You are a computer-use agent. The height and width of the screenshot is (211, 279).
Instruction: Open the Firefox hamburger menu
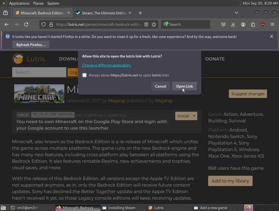(x=272, y=24)
